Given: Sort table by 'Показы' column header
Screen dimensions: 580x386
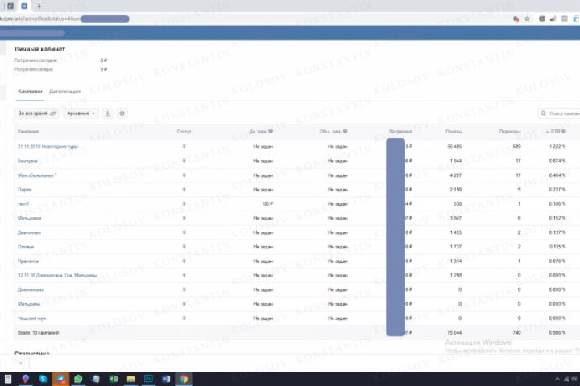Looking at the screenshot, I should (x=453, y=132).
